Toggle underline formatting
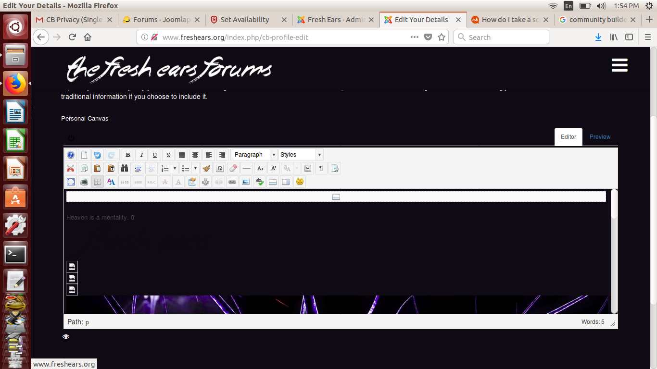The width and height of the screenshot is (657, 369). pyautogui.click(x=154, y=155)
